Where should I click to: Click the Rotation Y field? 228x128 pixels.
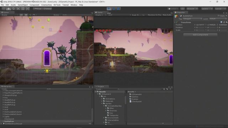[212, 27]
